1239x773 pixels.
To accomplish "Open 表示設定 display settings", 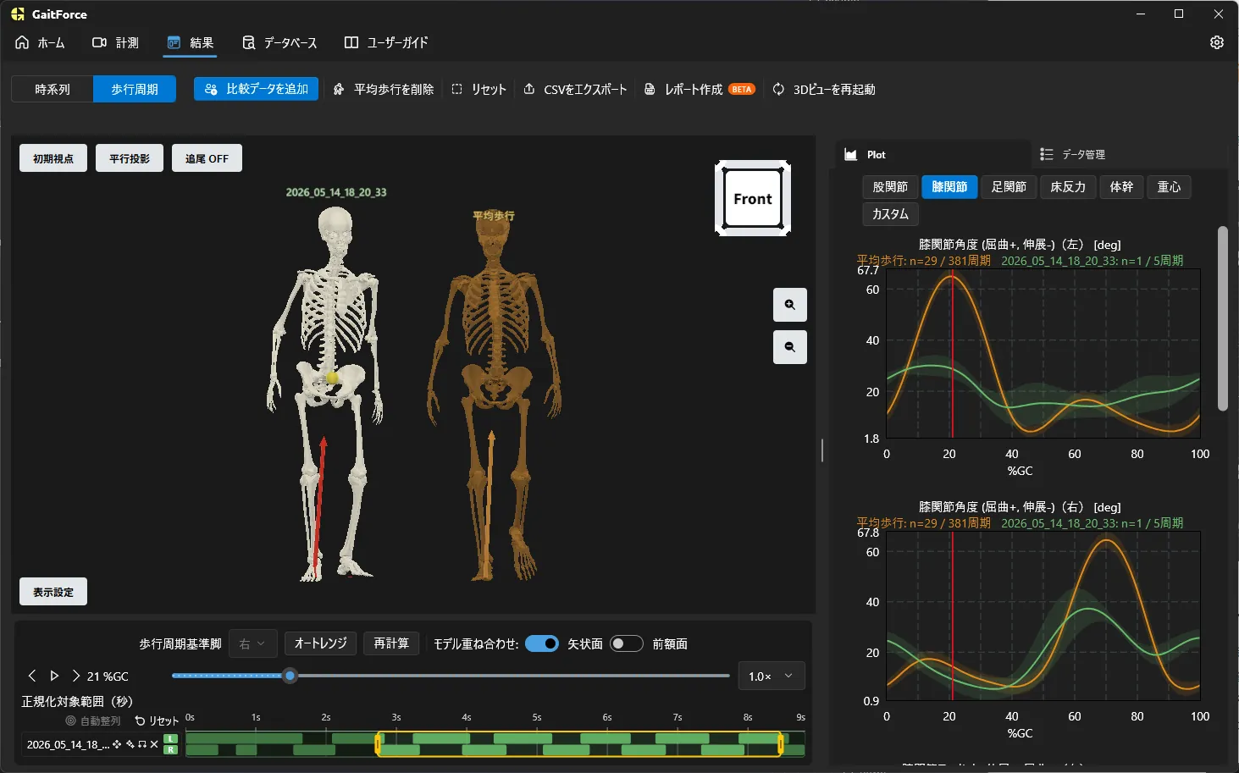I will pos(53,592).
